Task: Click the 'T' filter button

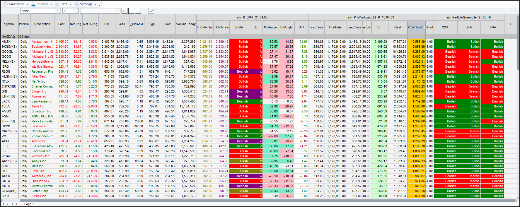Action: 131,11
